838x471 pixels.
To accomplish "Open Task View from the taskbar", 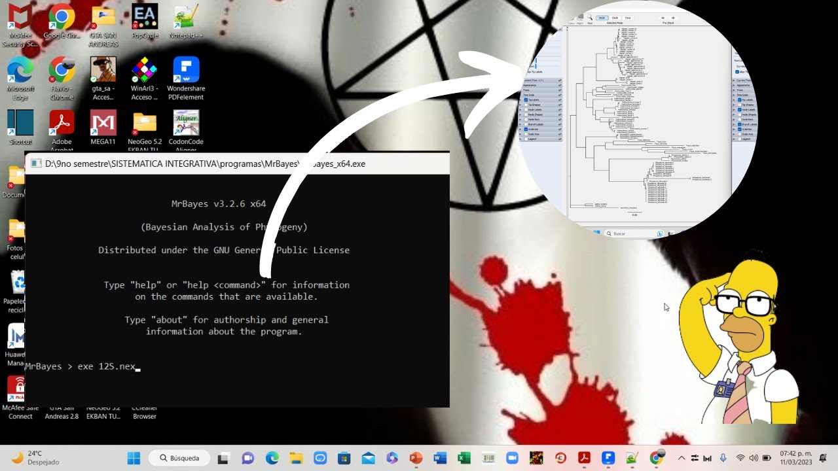I will coord(224,458).
